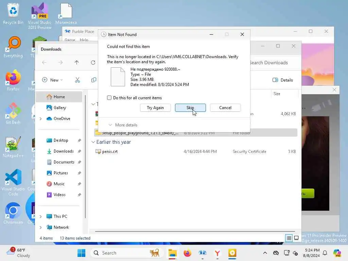
Task: Expand More details in the dialog
Action: [123, 125]
